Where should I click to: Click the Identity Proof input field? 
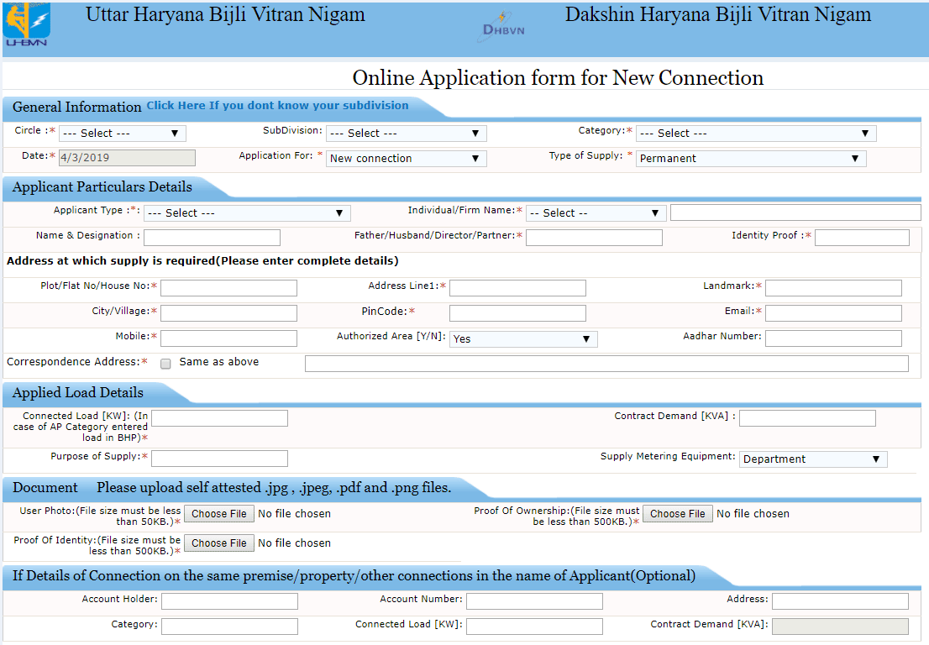coord(862,238)
